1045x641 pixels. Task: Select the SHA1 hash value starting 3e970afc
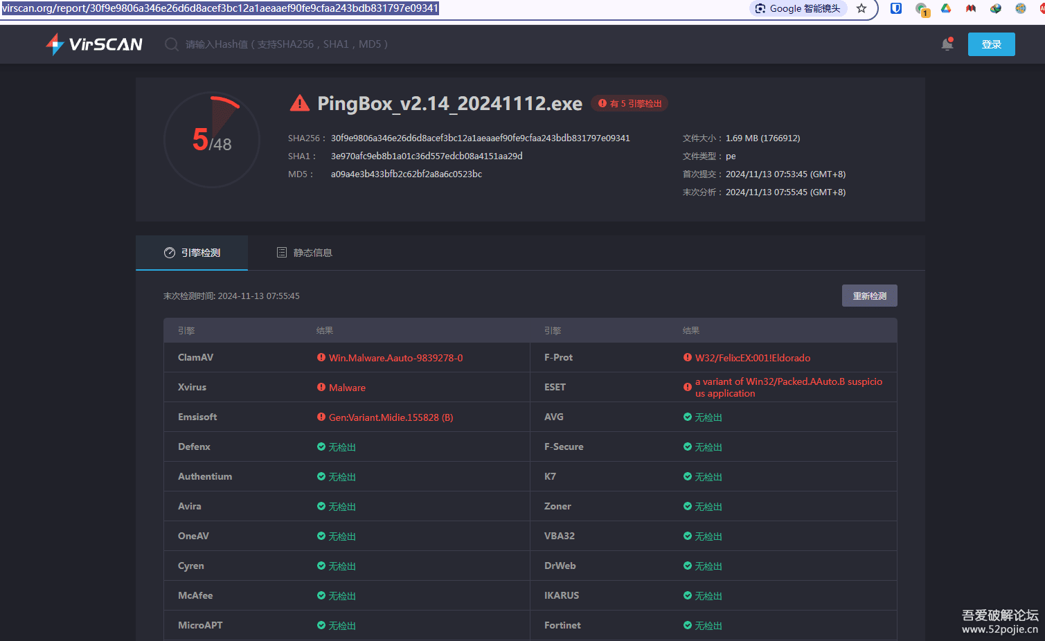click(x=427, y=156)
